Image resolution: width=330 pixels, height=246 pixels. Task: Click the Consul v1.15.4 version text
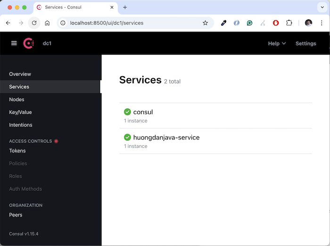(24, 234)
